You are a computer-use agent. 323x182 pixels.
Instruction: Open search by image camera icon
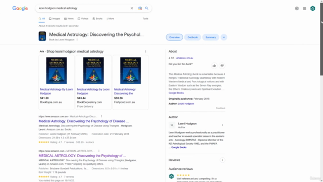tap(140, 8)
